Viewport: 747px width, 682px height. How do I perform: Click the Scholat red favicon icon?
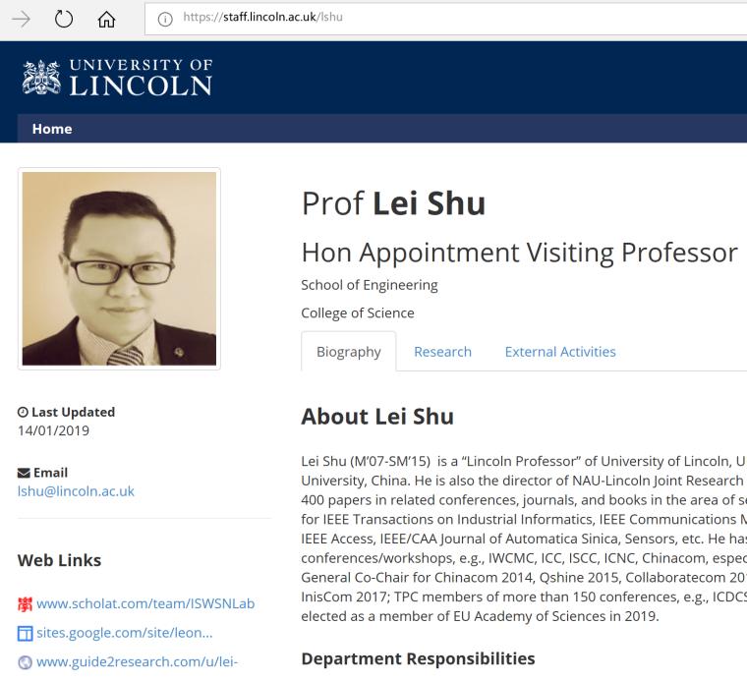pyautogui.click(x=25, y=603)
